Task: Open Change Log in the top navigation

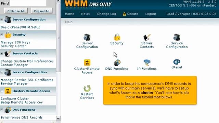Action: pyautogui.click(x=106, y=14)
